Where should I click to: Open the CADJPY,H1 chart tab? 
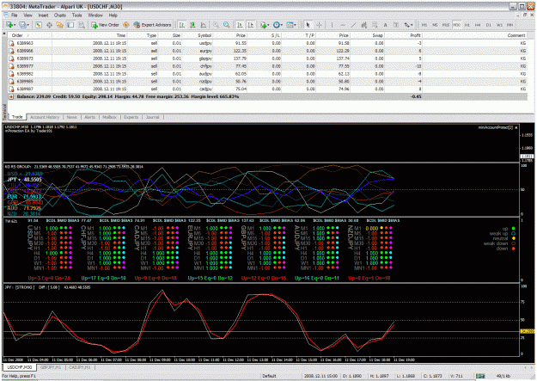(x=80, y=367)
